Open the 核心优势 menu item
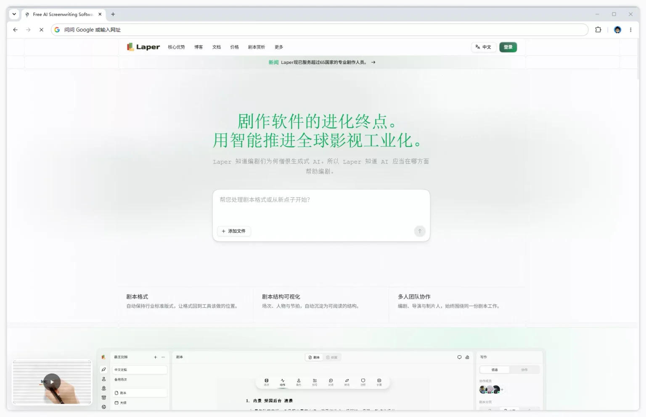 coord(176,47)
